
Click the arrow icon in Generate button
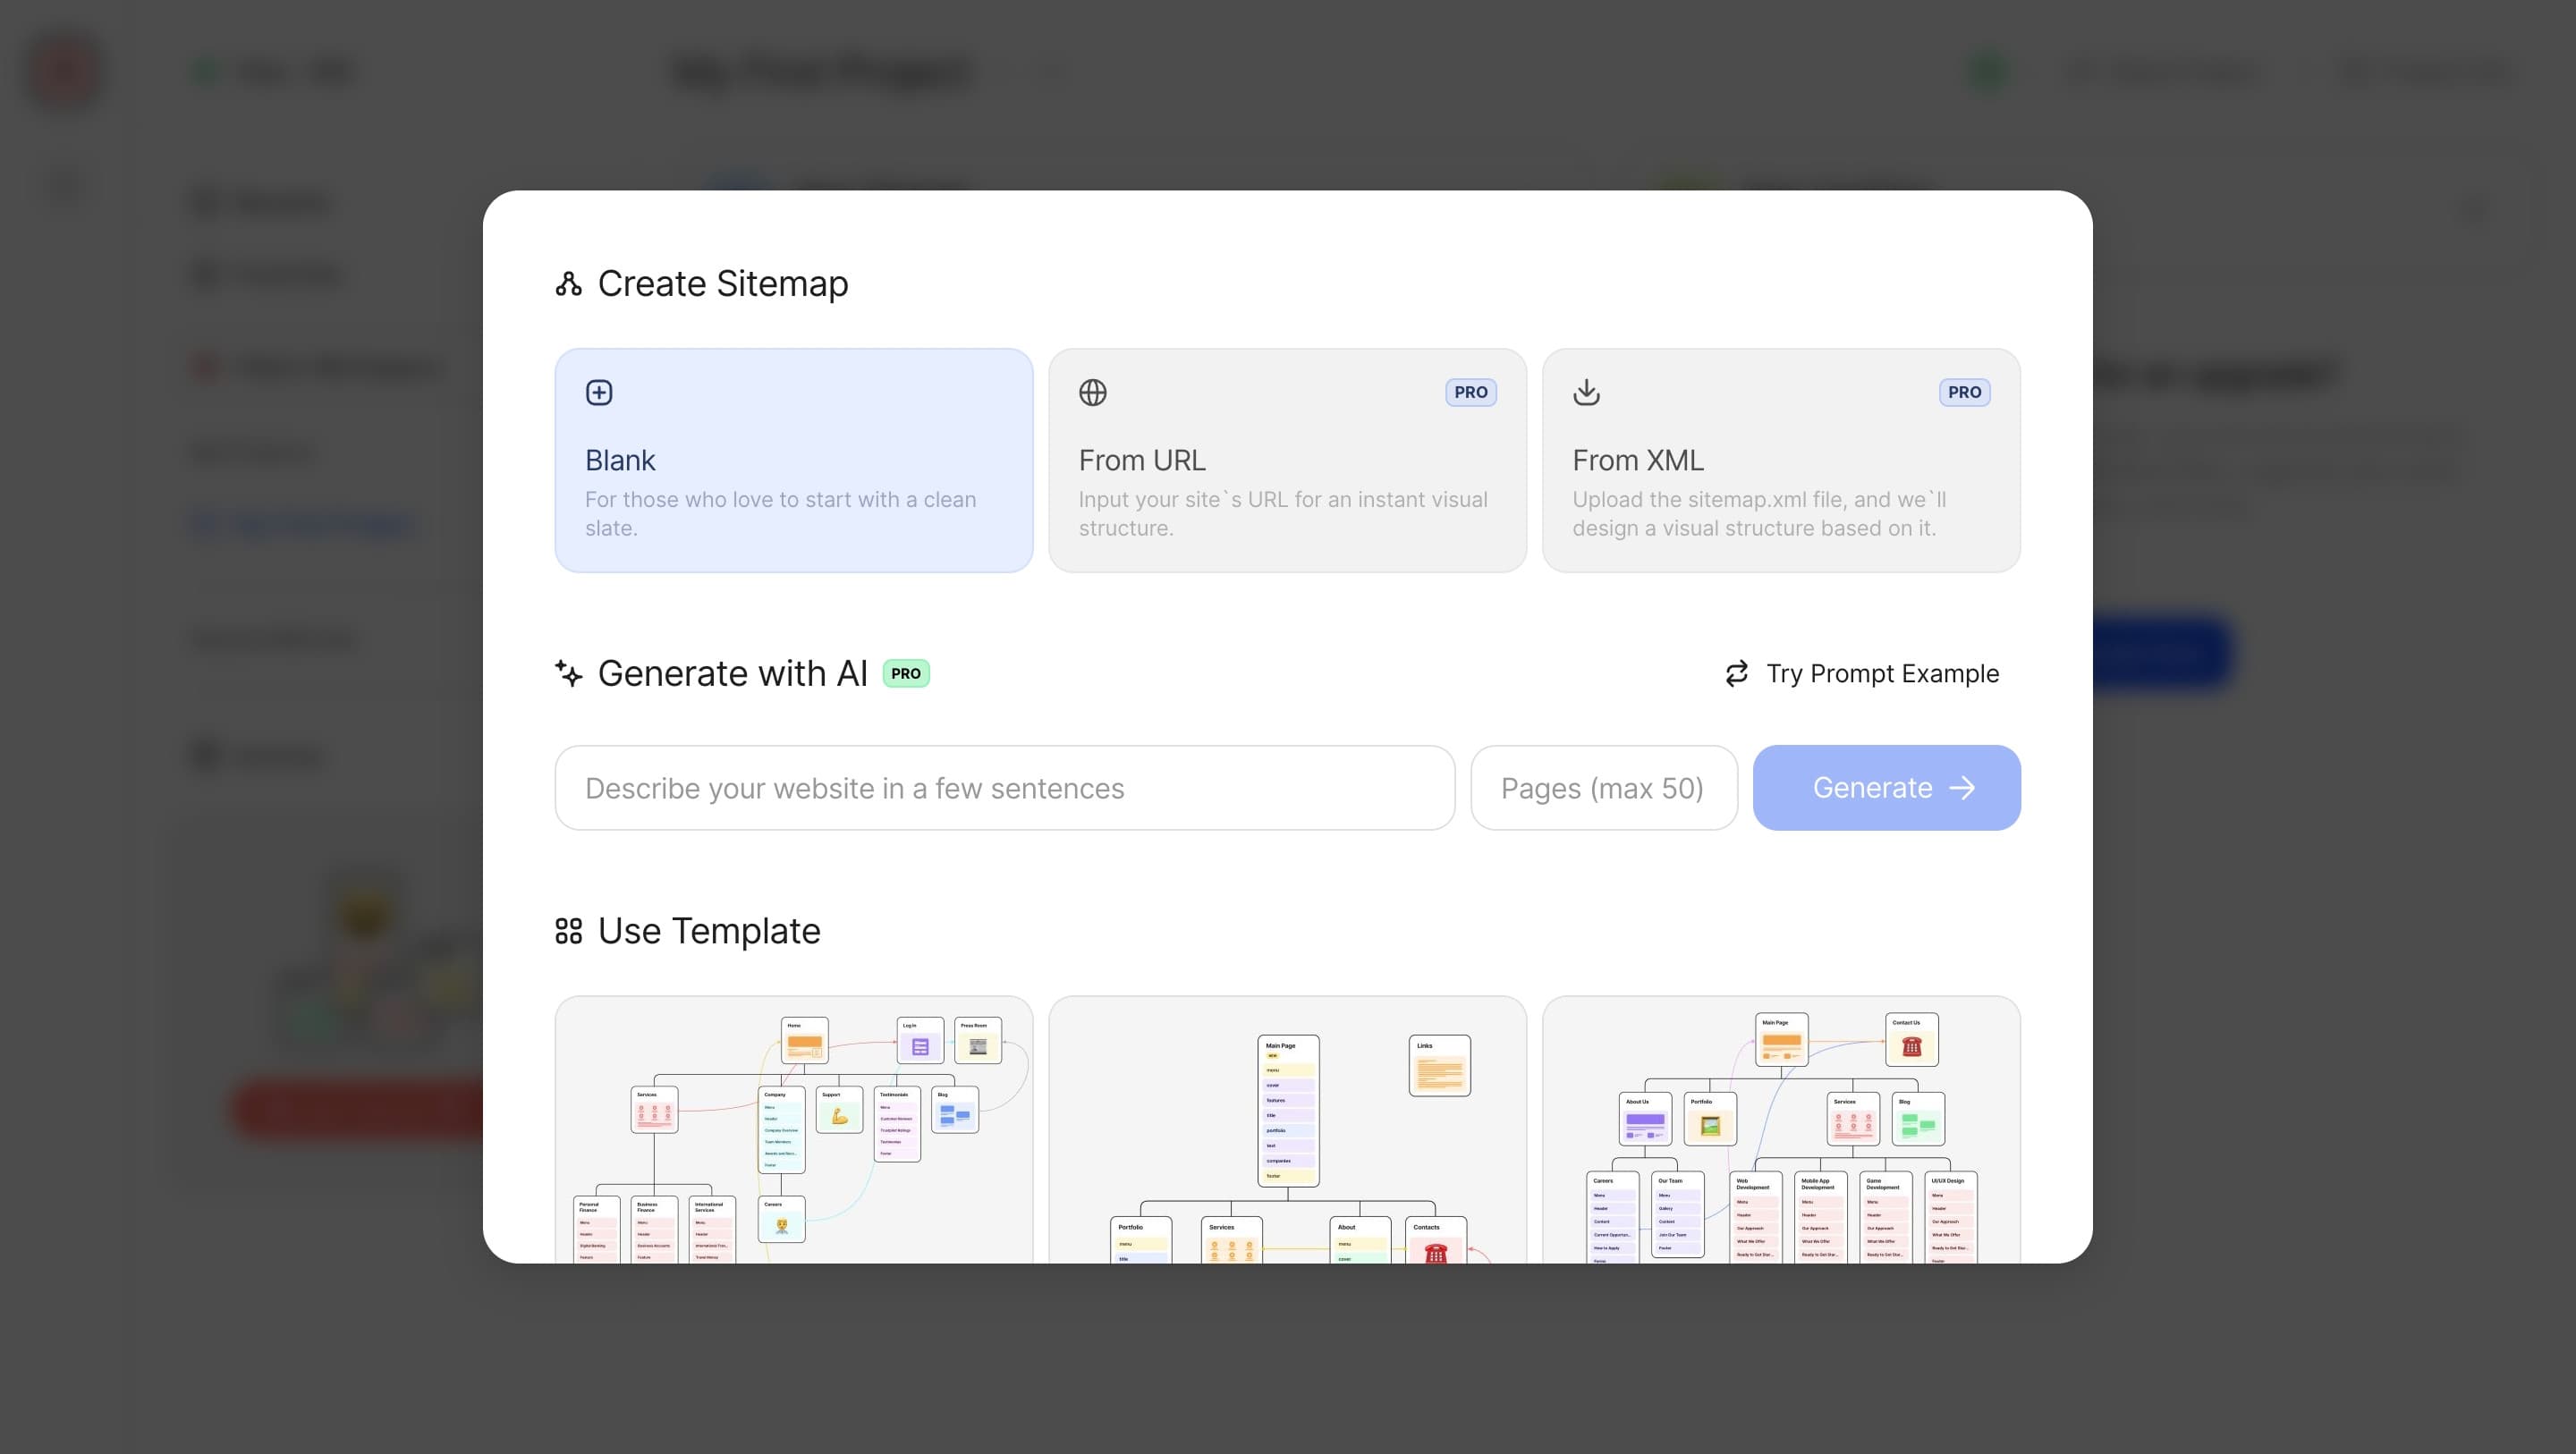tap(1962, 788)
